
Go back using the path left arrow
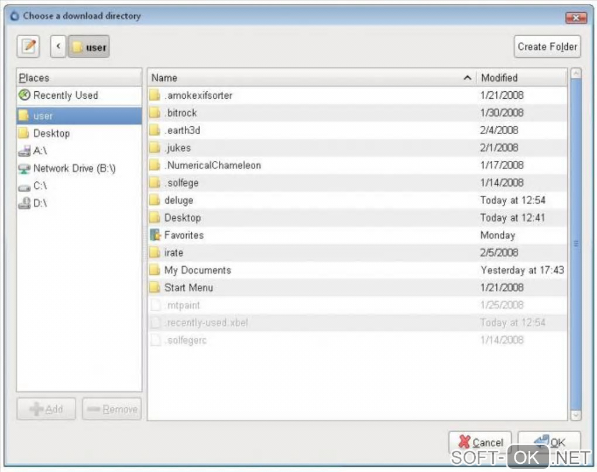click(59, 46)
